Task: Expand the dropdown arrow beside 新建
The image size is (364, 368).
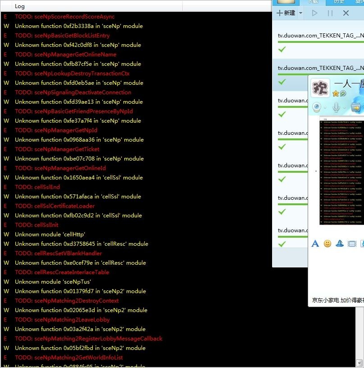Action: click(x=300, y=13)
